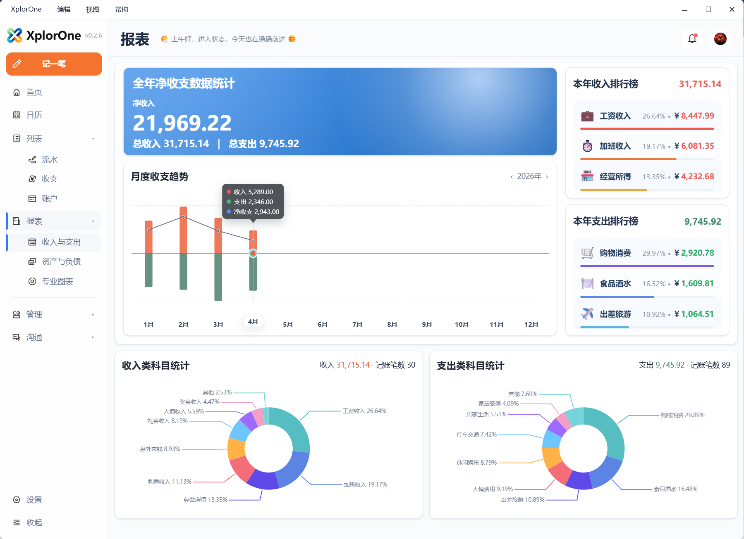Open the 账户 accounts icon
This screenshot has width=744, height=539.
(x=32, y=198)
